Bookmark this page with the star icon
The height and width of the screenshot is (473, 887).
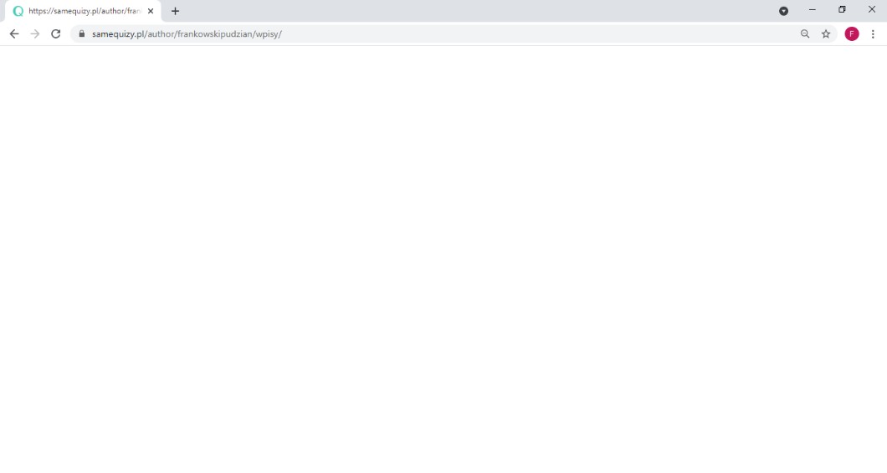pyautogui.click(x=826, y=33)
